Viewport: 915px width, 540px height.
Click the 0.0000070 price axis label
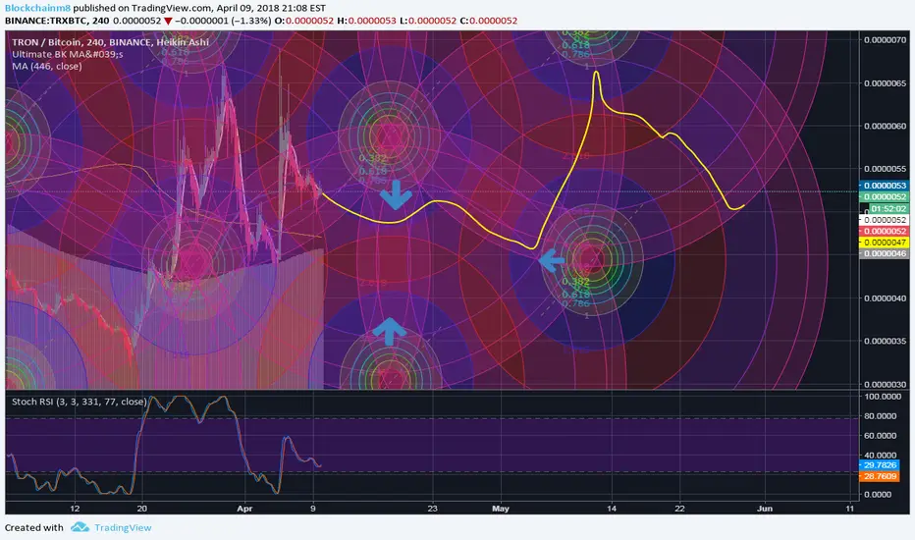[886, 39]
